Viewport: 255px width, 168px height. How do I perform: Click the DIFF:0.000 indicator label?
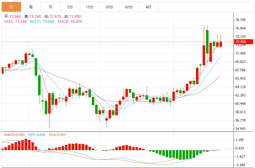pos(37,135)
